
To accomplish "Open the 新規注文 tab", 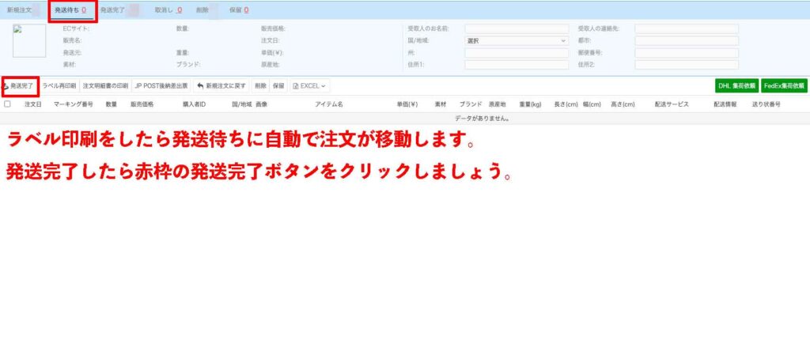I will tap(19, 9).
